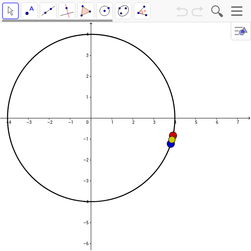Viewport: 251px width, 251px height.
Task: Select the Ellipse conic tool
Action: [123, 11]
